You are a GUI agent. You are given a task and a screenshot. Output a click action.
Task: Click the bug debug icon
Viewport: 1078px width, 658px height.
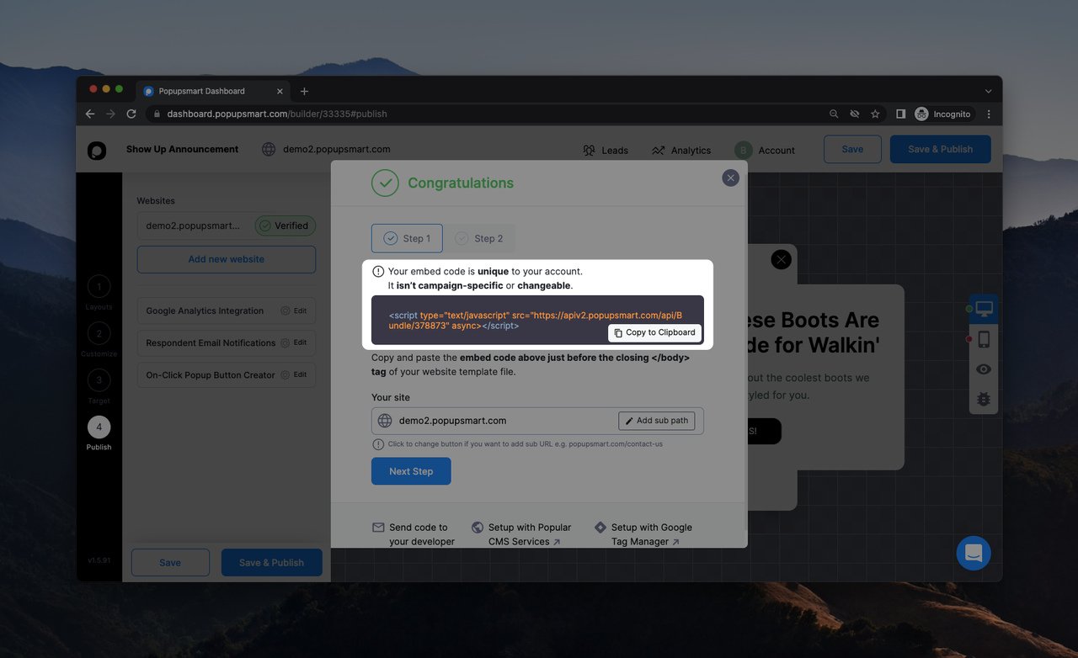[984, 399]
